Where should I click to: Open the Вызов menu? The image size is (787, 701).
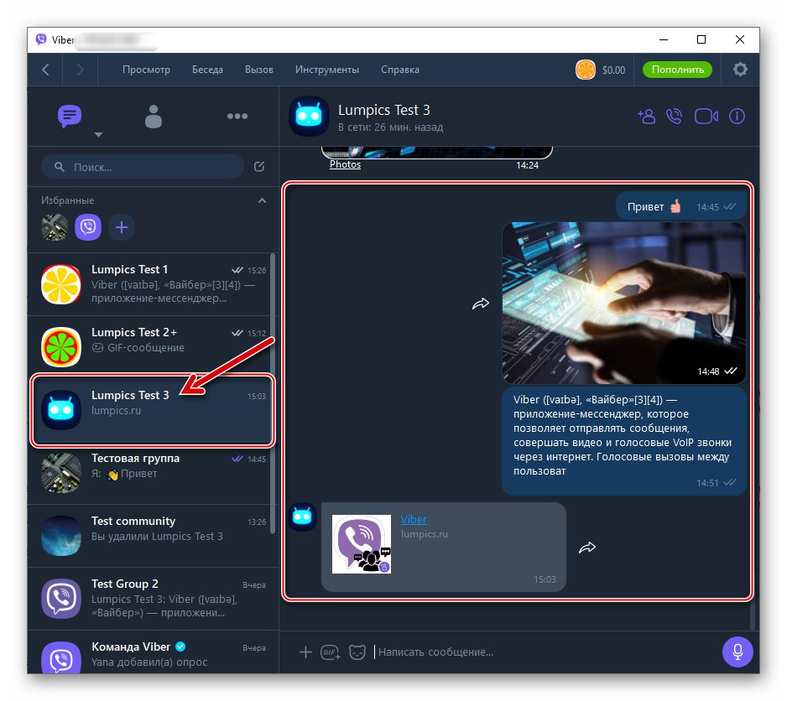(x=259, y=70)
